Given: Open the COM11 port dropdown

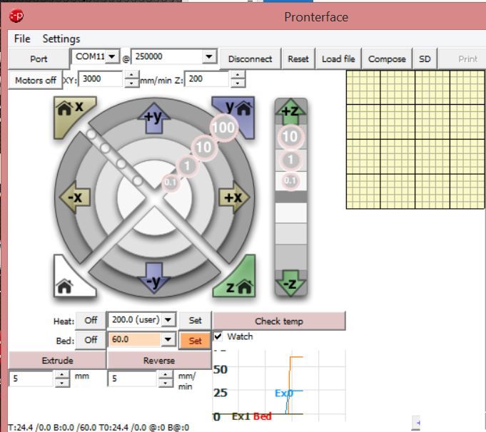Looking at the screenshot, I should tap(112, 56).
